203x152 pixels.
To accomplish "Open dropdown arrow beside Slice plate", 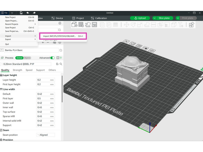I will coord(154,18).
